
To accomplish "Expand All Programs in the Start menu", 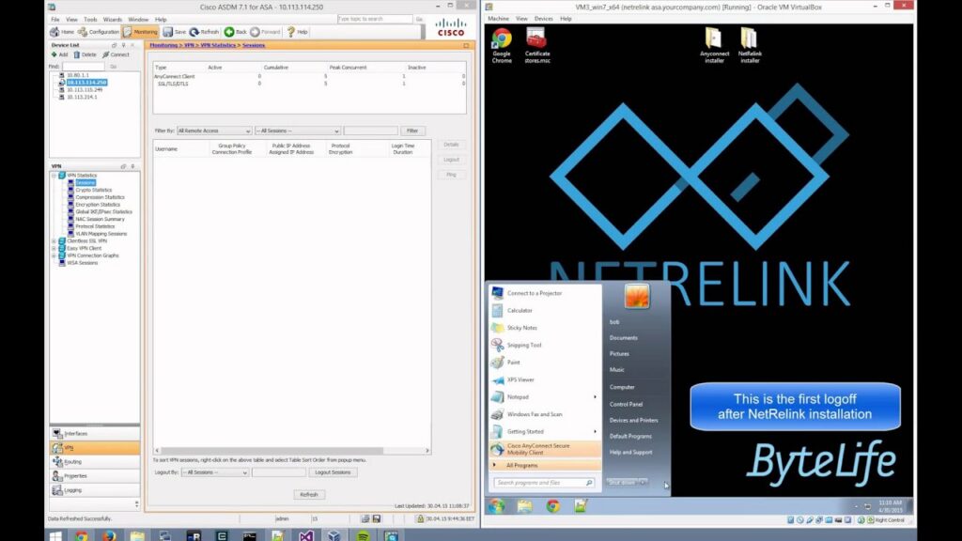I will [522, 465].
